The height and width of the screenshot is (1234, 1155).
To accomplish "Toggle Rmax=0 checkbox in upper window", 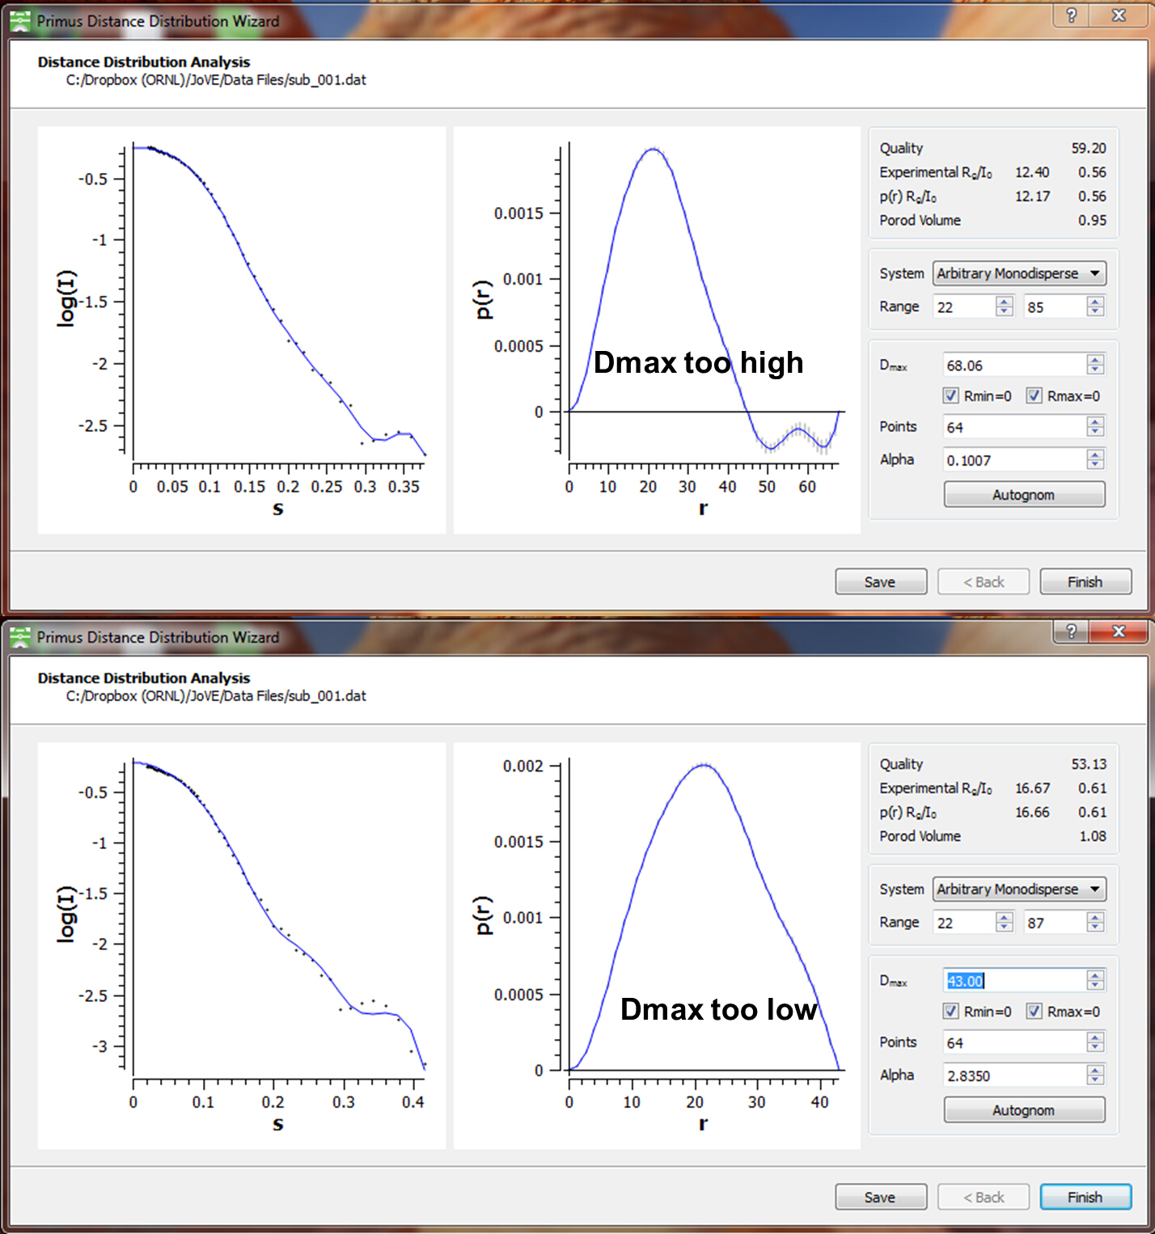I will click(x=1034, y=396).
